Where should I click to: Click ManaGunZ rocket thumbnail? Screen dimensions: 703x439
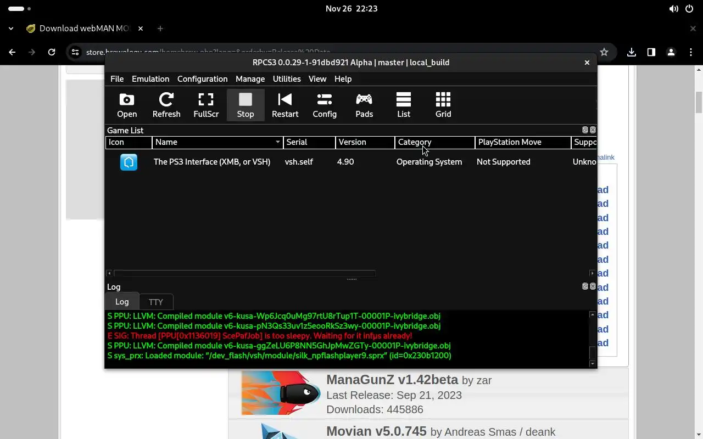[x=281, y=393]
